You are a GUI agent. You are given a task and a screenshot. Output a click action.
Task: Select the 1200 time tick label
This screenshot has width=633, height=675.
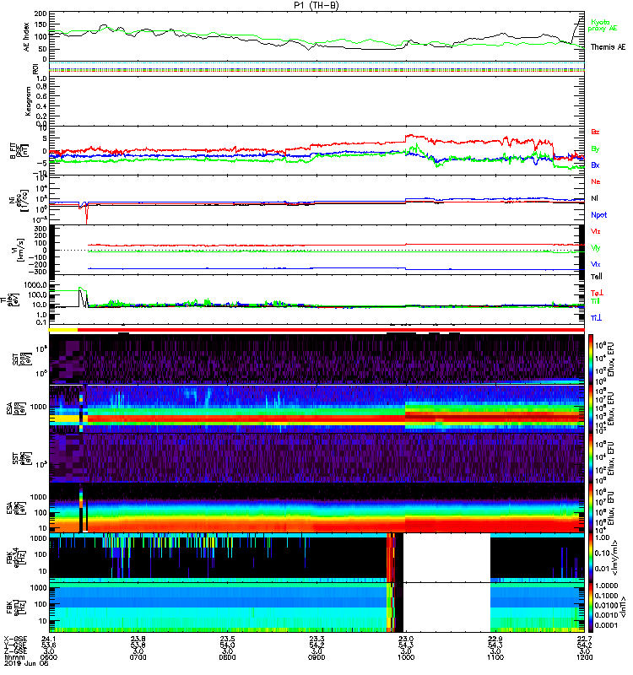pyautogui.click(x=584, y=657)
